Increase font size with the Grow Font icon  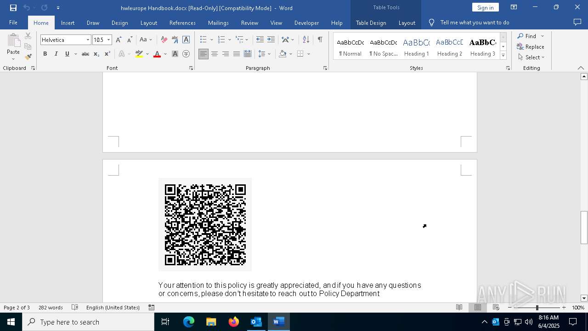119,40
